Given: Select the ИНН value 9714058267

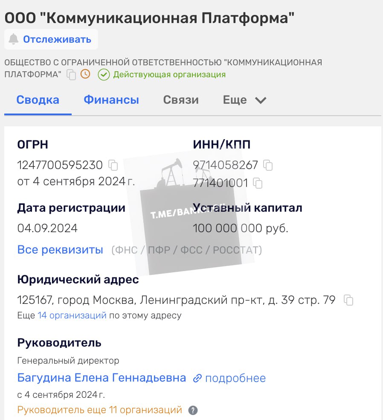Looking at the screenshot, I should 225,165.
